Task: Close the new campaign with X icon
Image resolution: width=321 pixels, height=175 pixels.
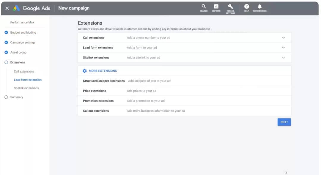Action: [7, 8]
